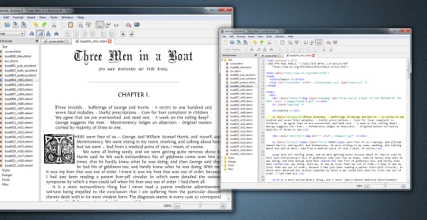Click scissors Cut icon in Code View window
The image size is (427, 220).
pos(269,43)
